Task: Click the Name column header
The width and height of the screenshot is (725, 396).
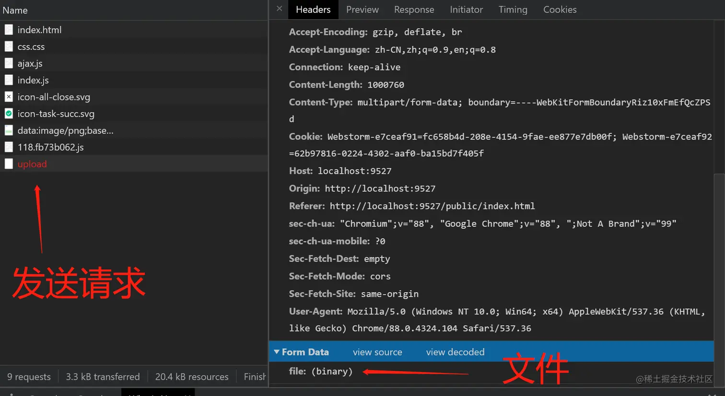Action: coord(134,10)
